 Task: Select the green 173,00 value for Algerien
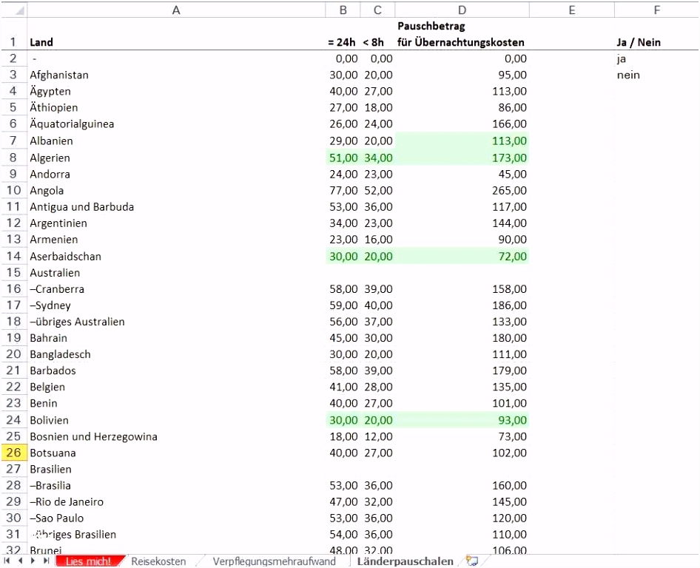(462, 158)
